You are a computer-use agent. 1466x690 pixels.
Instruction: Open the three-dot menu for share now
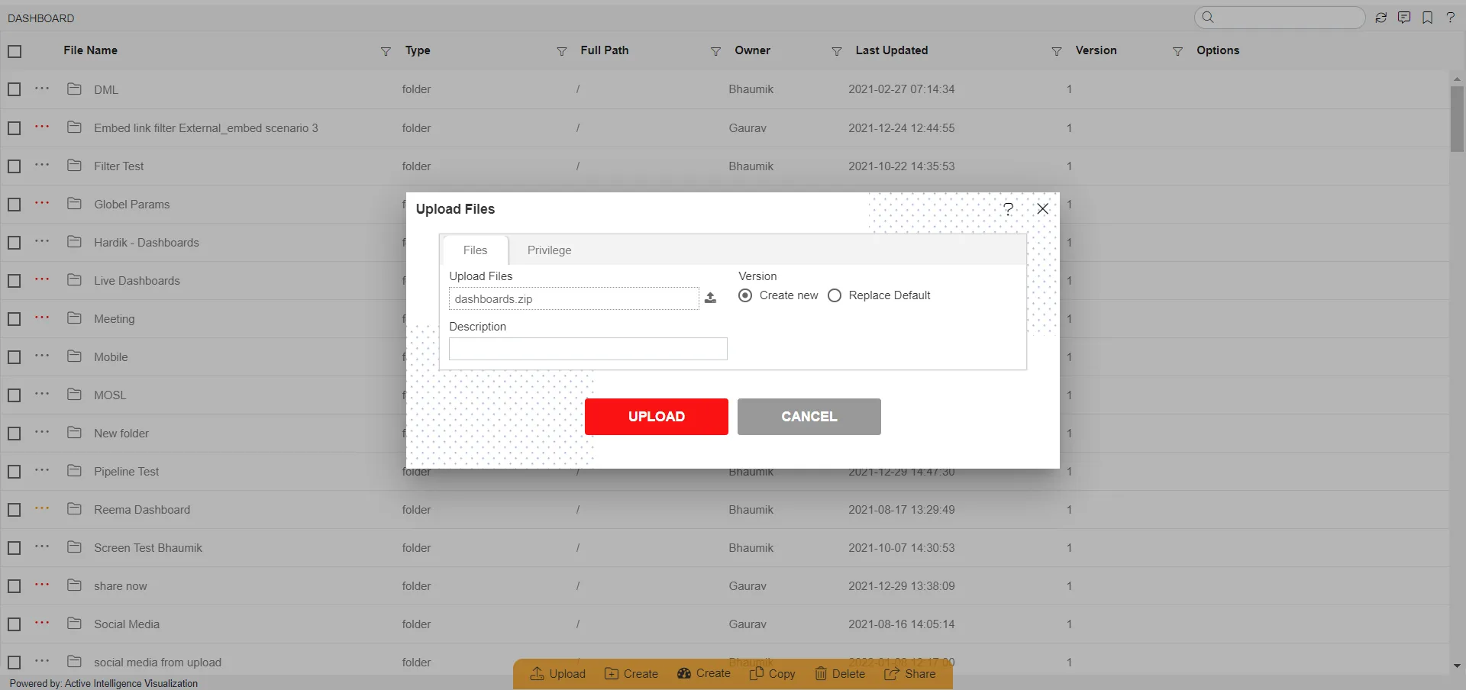(x=42, y=585)
